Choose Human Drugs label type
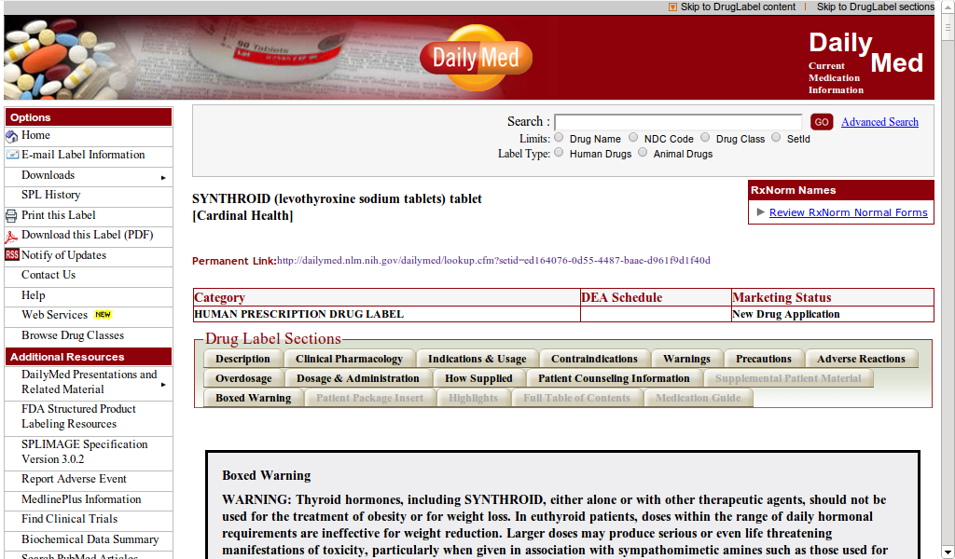This screenshot has width=955, height=559. point(559,153)
